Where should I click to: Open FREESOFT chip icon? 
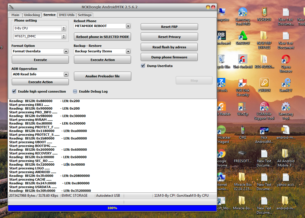pos(243,156)
